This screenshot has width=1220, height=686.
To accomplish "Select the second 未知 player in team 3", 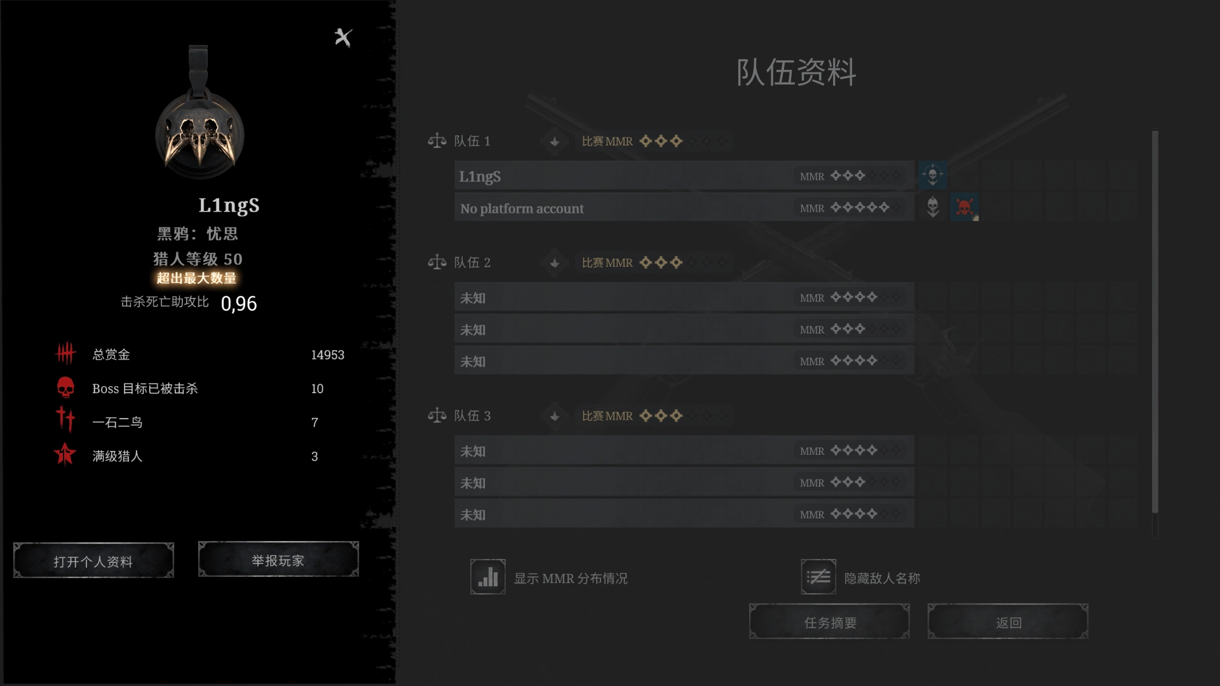I will (x=684, y=482).
